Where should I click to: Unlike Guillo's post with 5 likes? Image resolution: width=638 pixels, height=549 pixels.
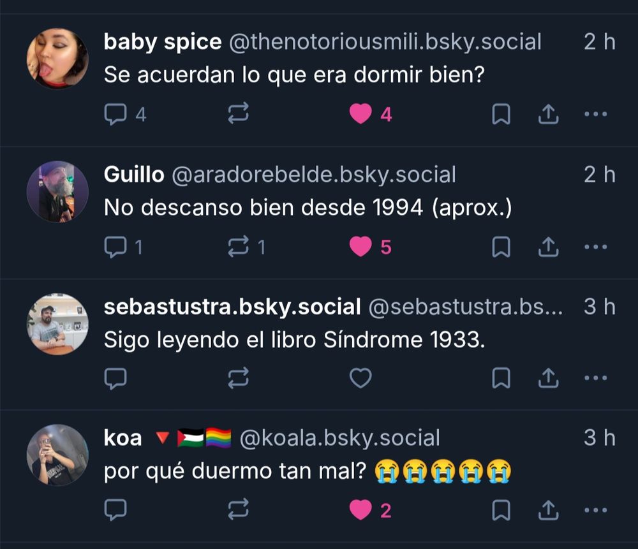tap(370, 247)
